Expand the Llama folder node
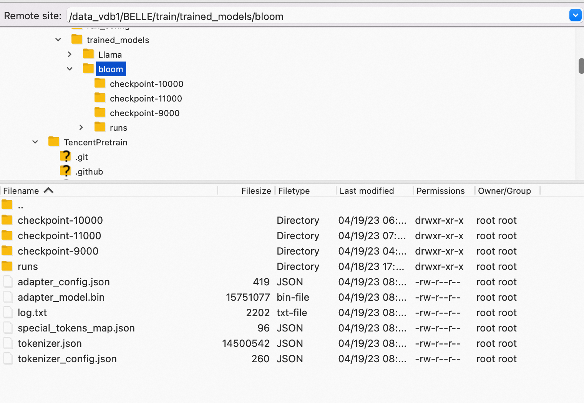The image size is (584, 403). [70, 54]
